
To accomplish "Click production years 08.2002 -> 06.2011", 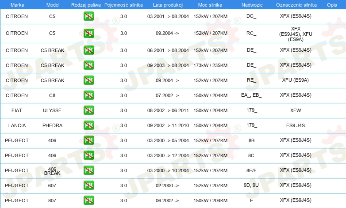I will [168, 110].
